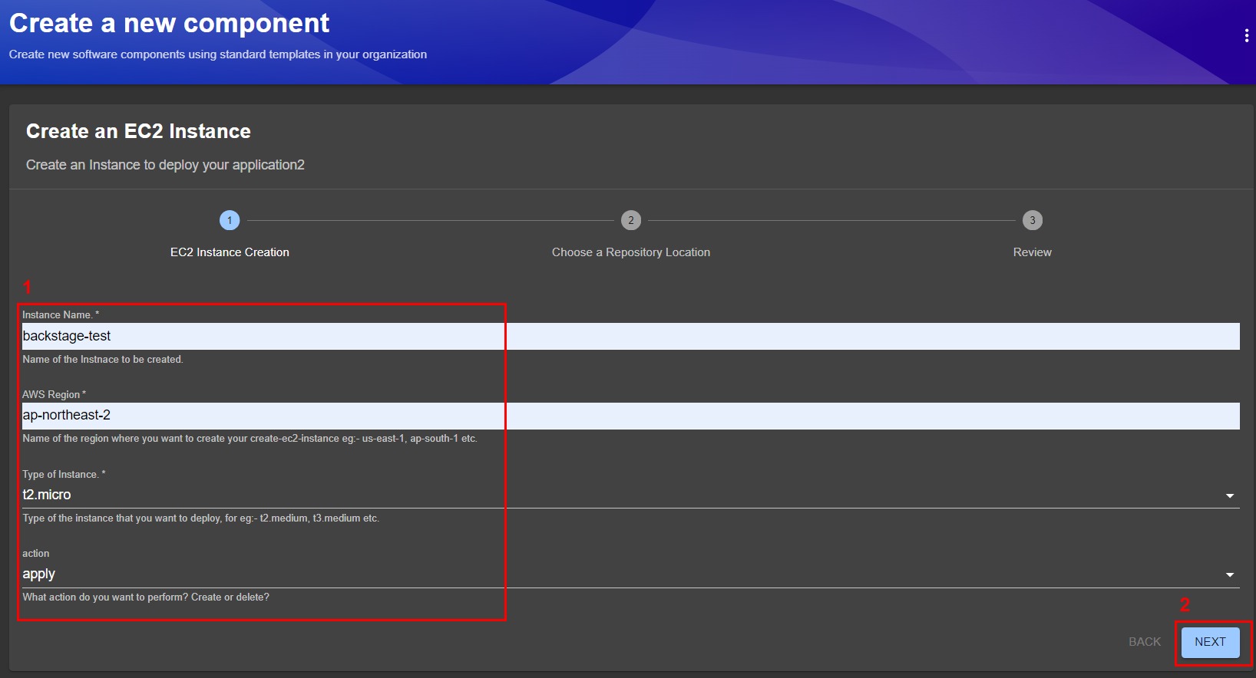The image size is (1256, 678).
Task: Select the 'EC2 Instance Creation' step label
Action: click(230, 252)
